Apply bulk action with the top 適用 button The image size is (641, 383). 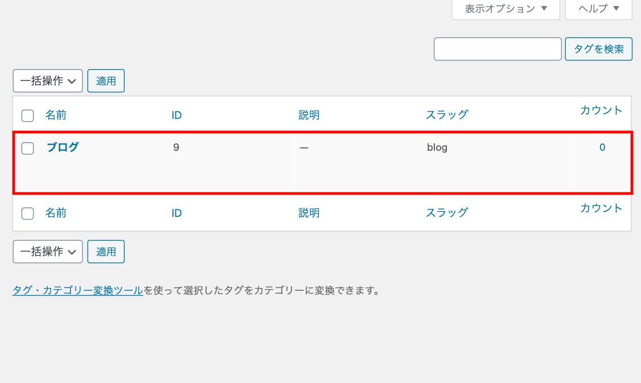coord(106,80)
